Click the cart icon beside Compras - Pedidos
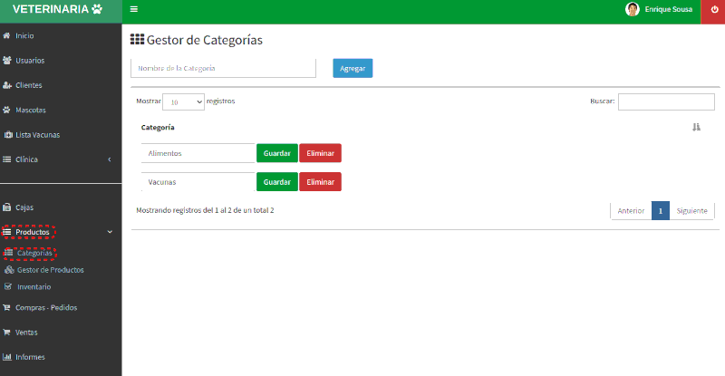The height and width of the screenshot is (376, 725). coord(7,307)
